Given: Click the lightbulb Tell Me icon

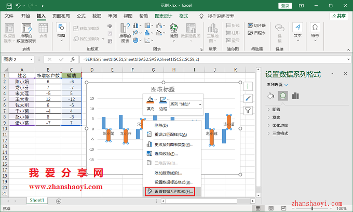Looking at the screenshot, I should click(201, 16).
